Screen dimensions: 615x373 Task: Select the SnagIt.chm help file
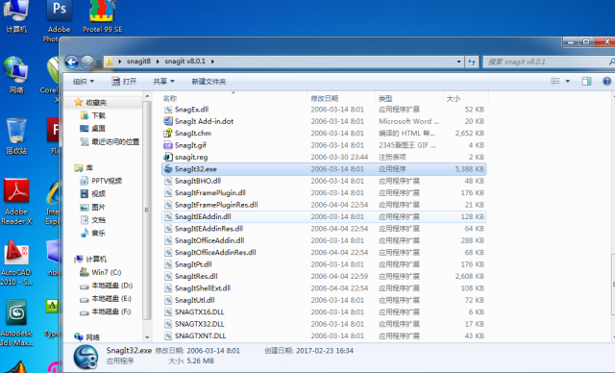tap(324, 134)
